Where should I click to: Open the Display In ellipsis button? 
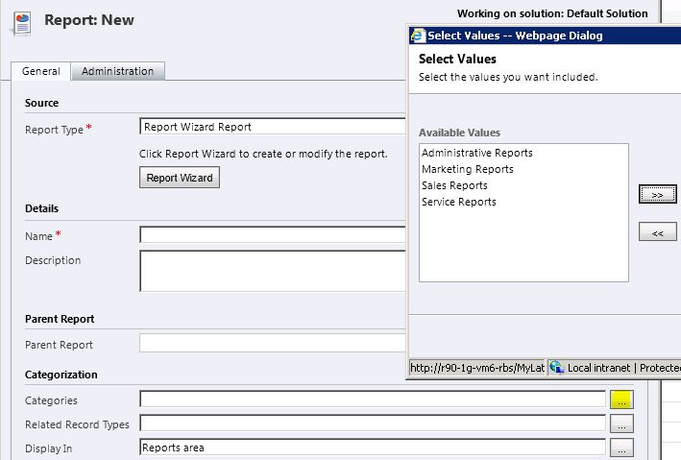(621, 448)
